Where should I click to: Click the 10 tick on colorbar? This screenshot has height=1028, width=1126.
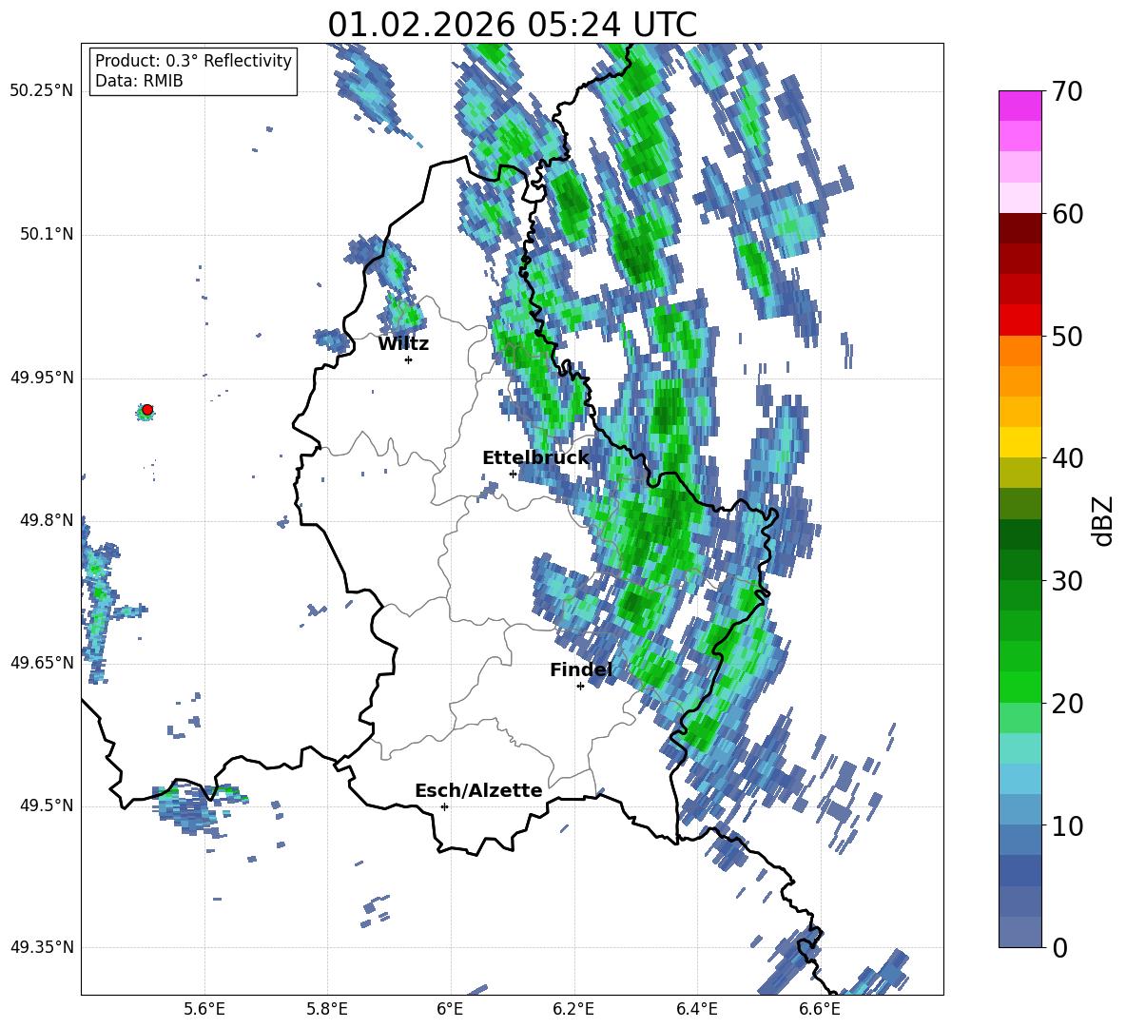(x=1068, y=825)
